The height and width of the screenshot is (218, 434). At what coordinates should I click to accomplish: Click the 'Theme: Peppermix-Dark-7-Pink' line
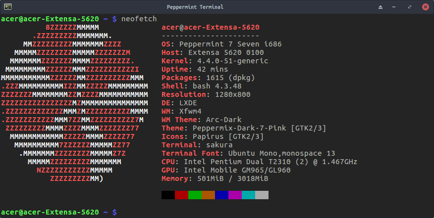pos(244,128)
